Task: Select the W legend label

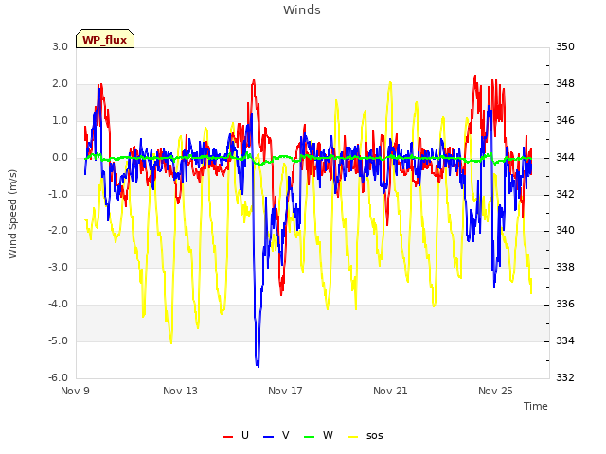Action: point(328,435)
